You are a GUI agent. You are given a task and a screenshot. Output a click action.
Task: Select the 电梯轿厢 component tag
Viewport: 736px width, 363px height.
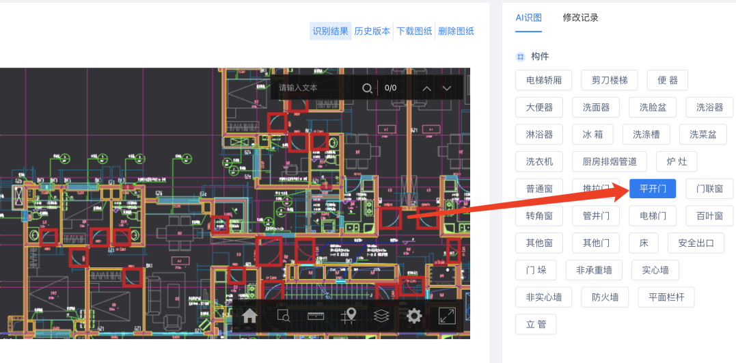tap(543, 80)
